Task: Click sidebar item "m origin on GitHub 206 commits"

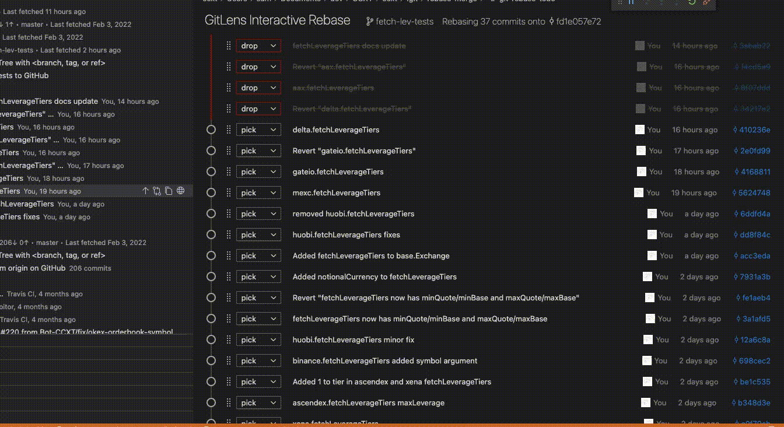Action: (x=55, y=268)
